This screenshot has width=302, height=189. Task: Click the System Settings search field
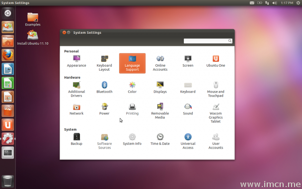208,41
